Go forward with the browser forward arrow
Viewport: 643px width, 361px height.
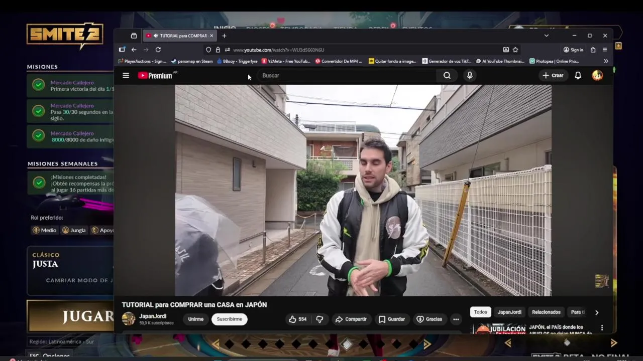tap(146, 50)
